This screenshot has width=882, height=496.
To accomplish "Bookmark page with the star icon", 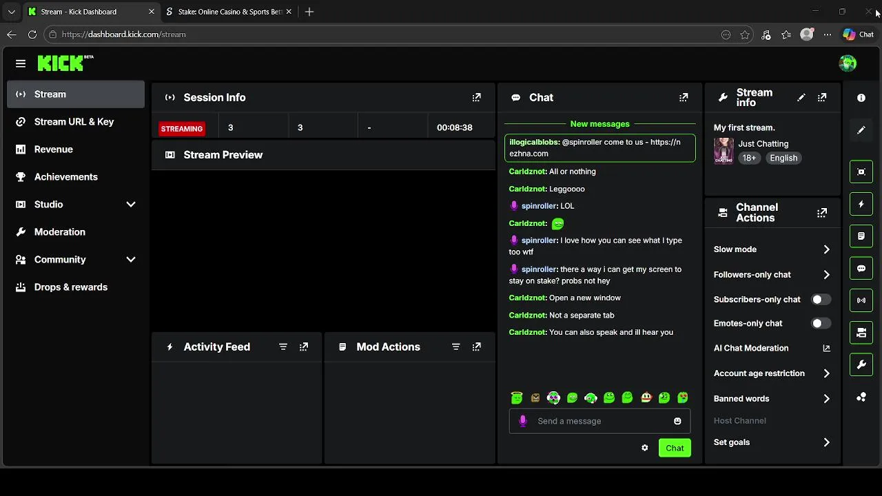I will pyautogui.click(x=745, y=34).
